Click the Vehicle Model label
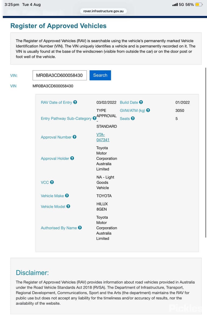207x316 pixels. click(x=53, y=207)
